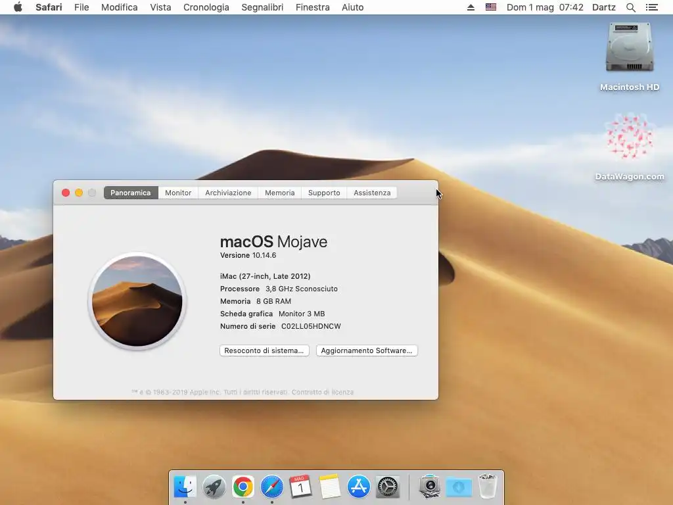Click the Monitor 3 MB graphics value
The width and height of the screenshot is (673, 505).
pyautogui.click(x=301, y=314)
